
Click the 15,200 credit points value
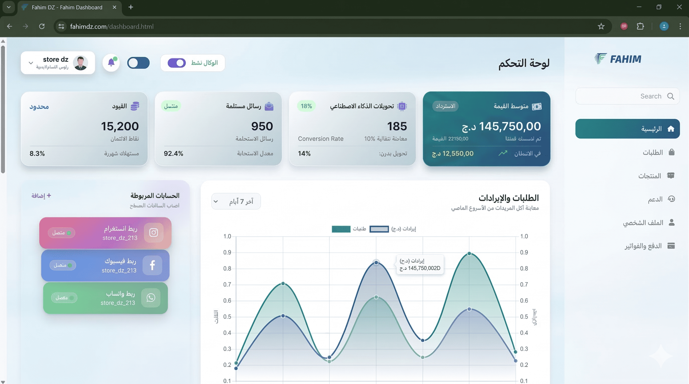pyautogui.click(x=120, y=126)
